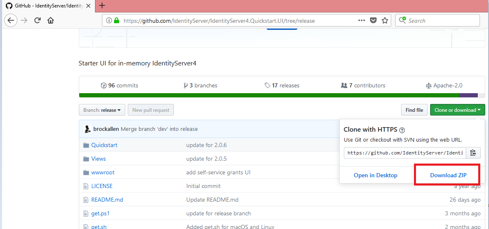
Task: Click the '26 days ago' timestamp
Action: 465,200
